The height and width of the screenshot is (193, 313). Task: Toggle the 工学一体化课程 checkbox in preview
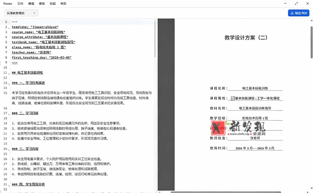(256, 99)
